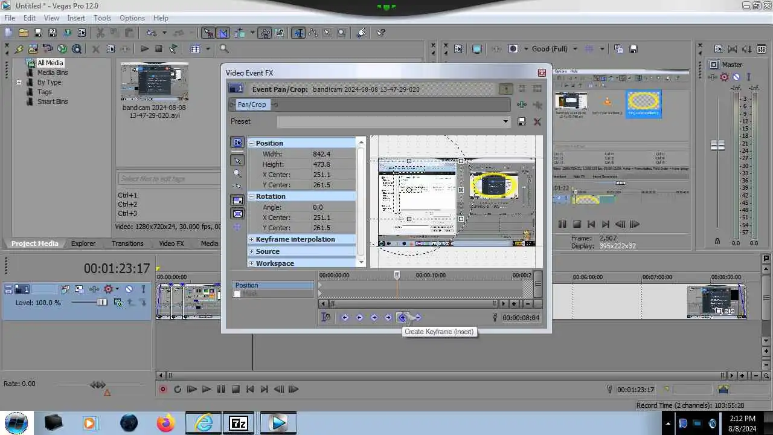The width and height of the screenshot is (773, 435).
Task: Jump to First Keyframe button
Action: [x=345, y=318]
